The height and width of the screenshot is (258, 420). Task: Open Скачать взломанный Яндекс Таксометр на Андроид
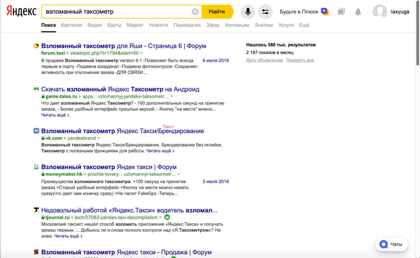(120, 89)
